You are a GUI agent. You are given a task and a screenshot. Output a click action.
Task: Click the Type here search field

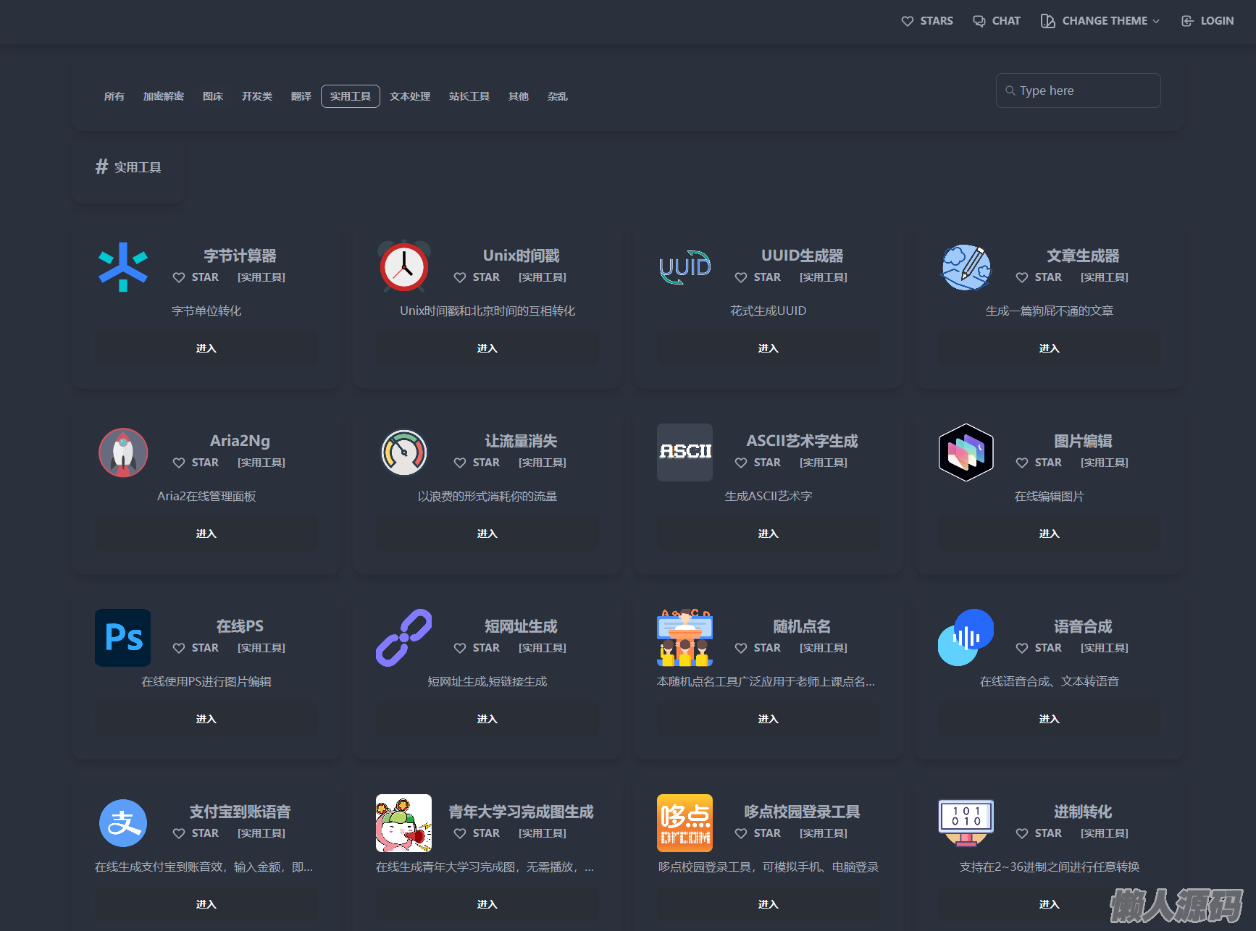(x=1079, y=90)
